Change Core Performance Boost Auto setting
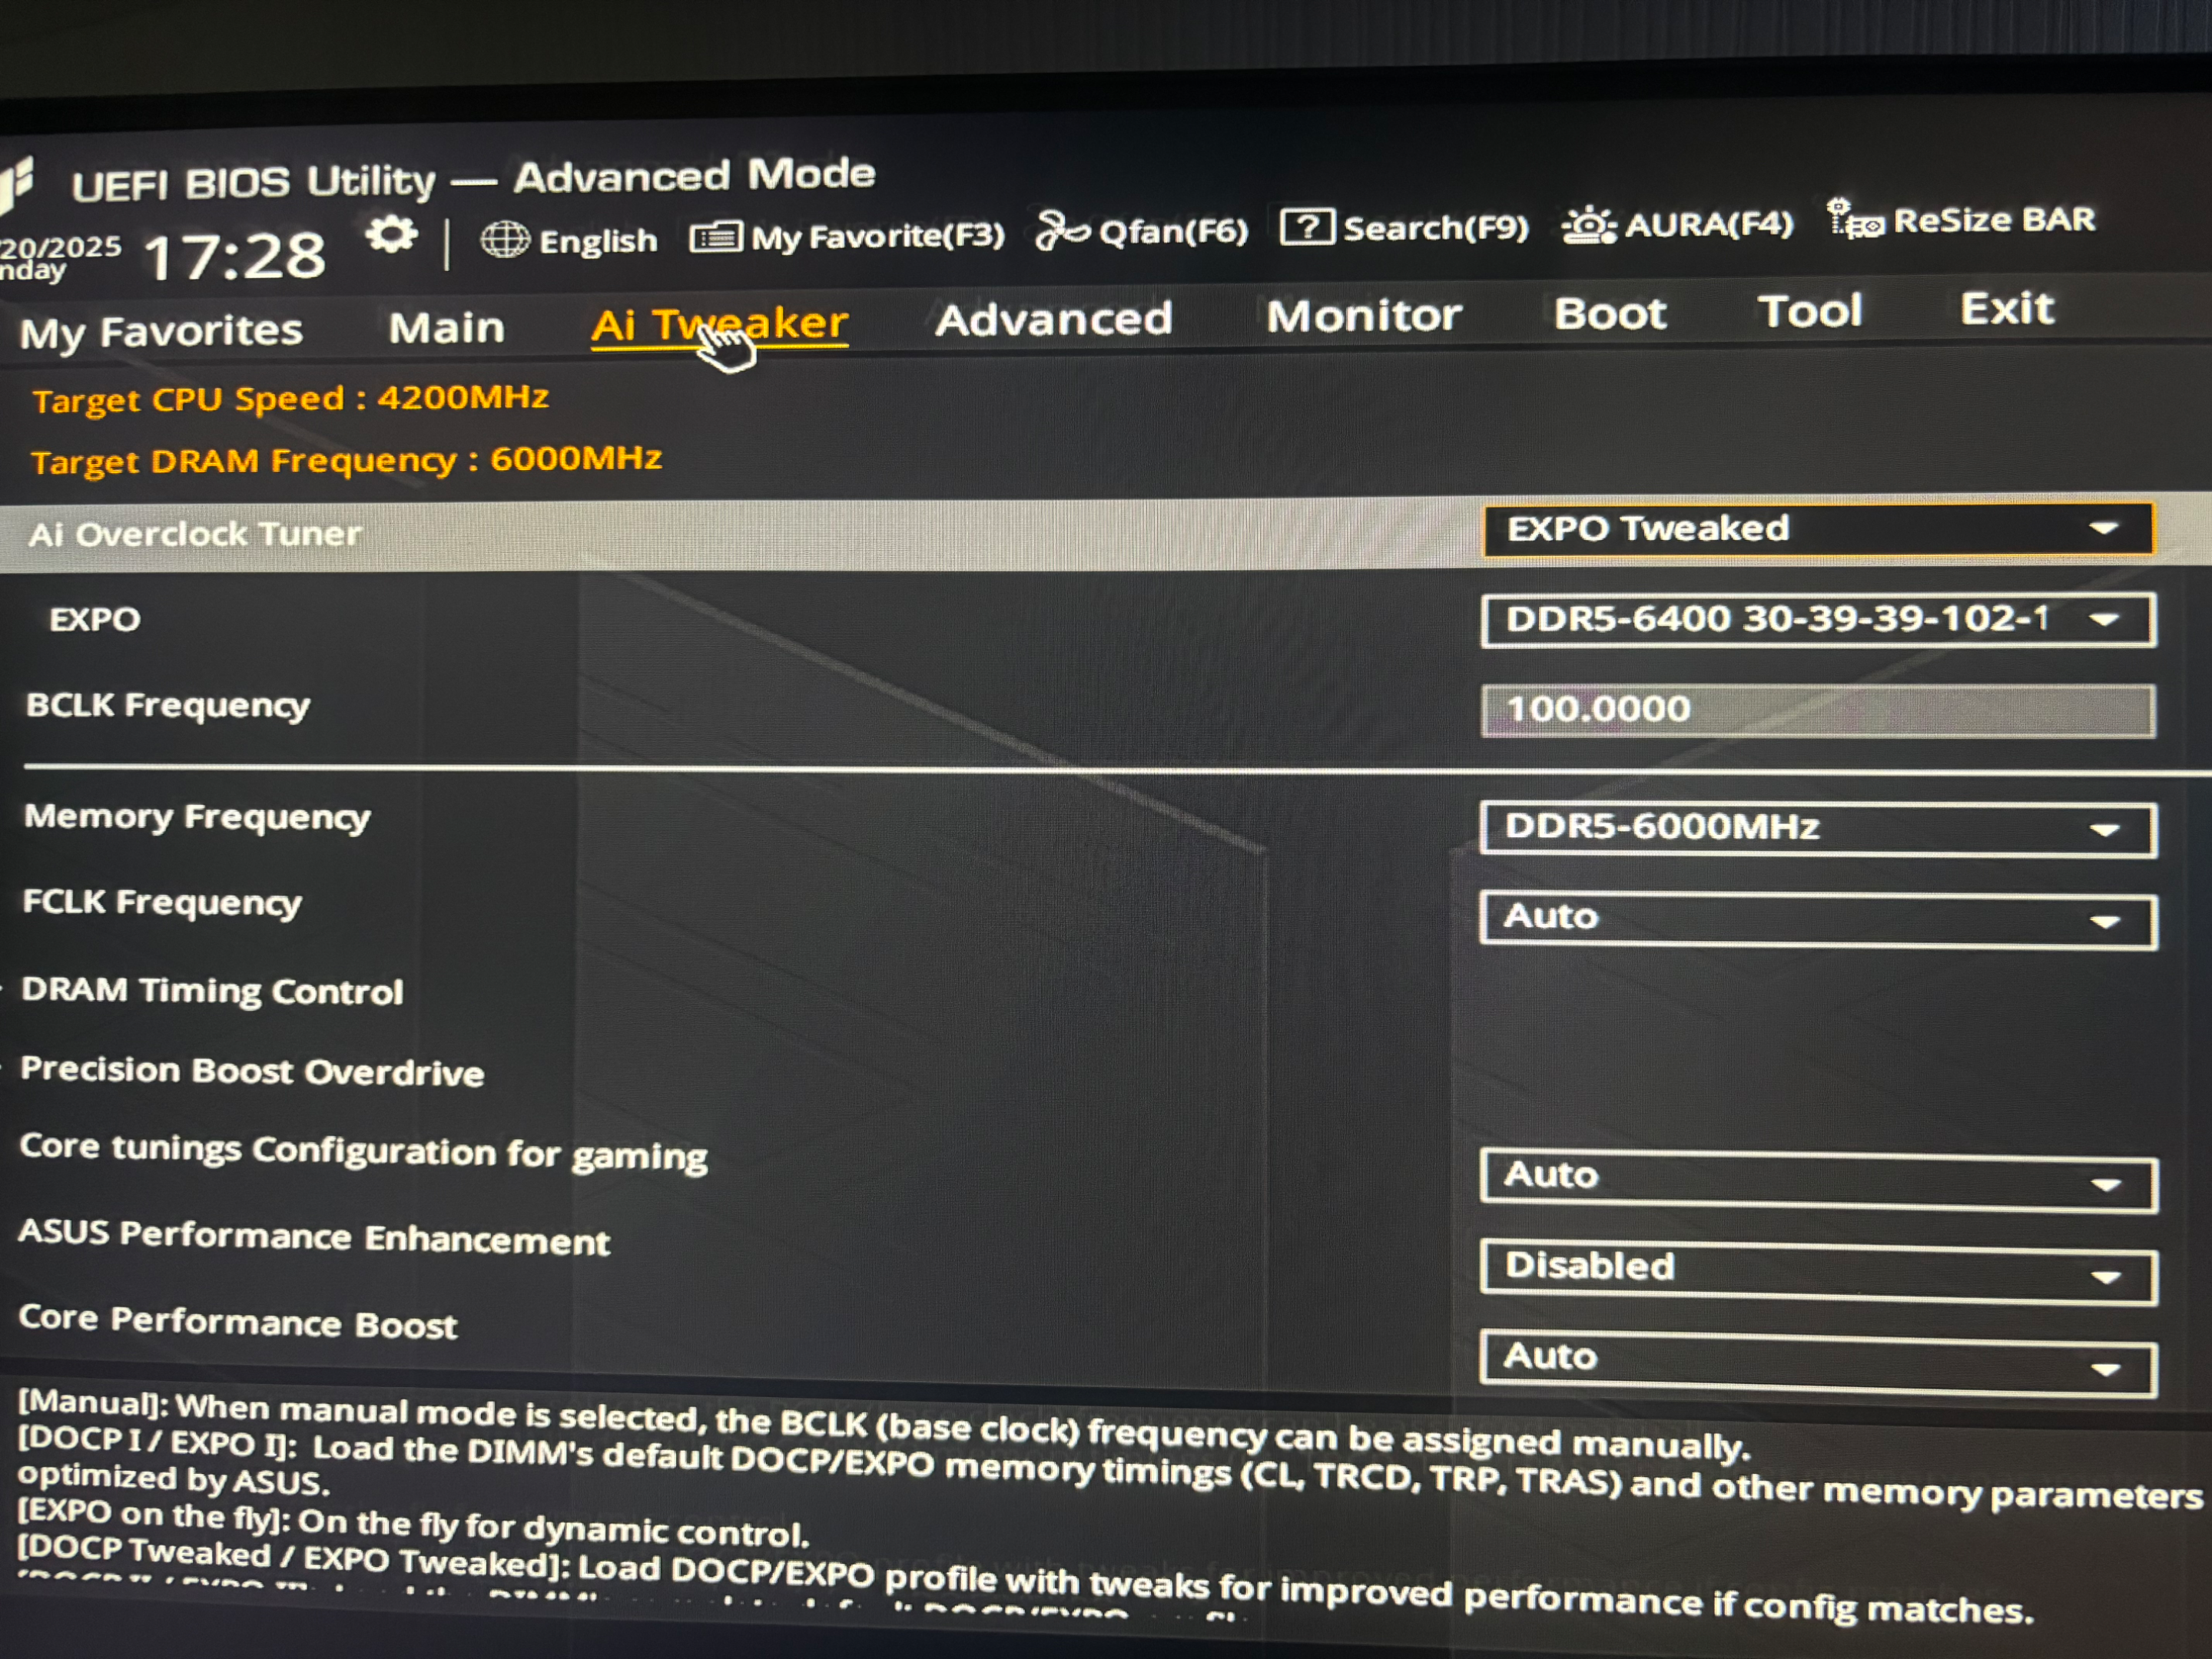The height and width of the screenshot is (1659, 2212). [1818, 1359]
